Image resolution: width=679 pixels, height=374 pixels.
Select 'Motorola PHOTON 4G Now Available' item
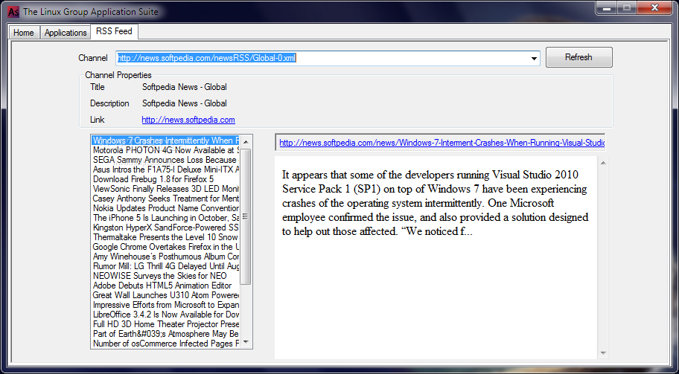click(x=165, y=150)
